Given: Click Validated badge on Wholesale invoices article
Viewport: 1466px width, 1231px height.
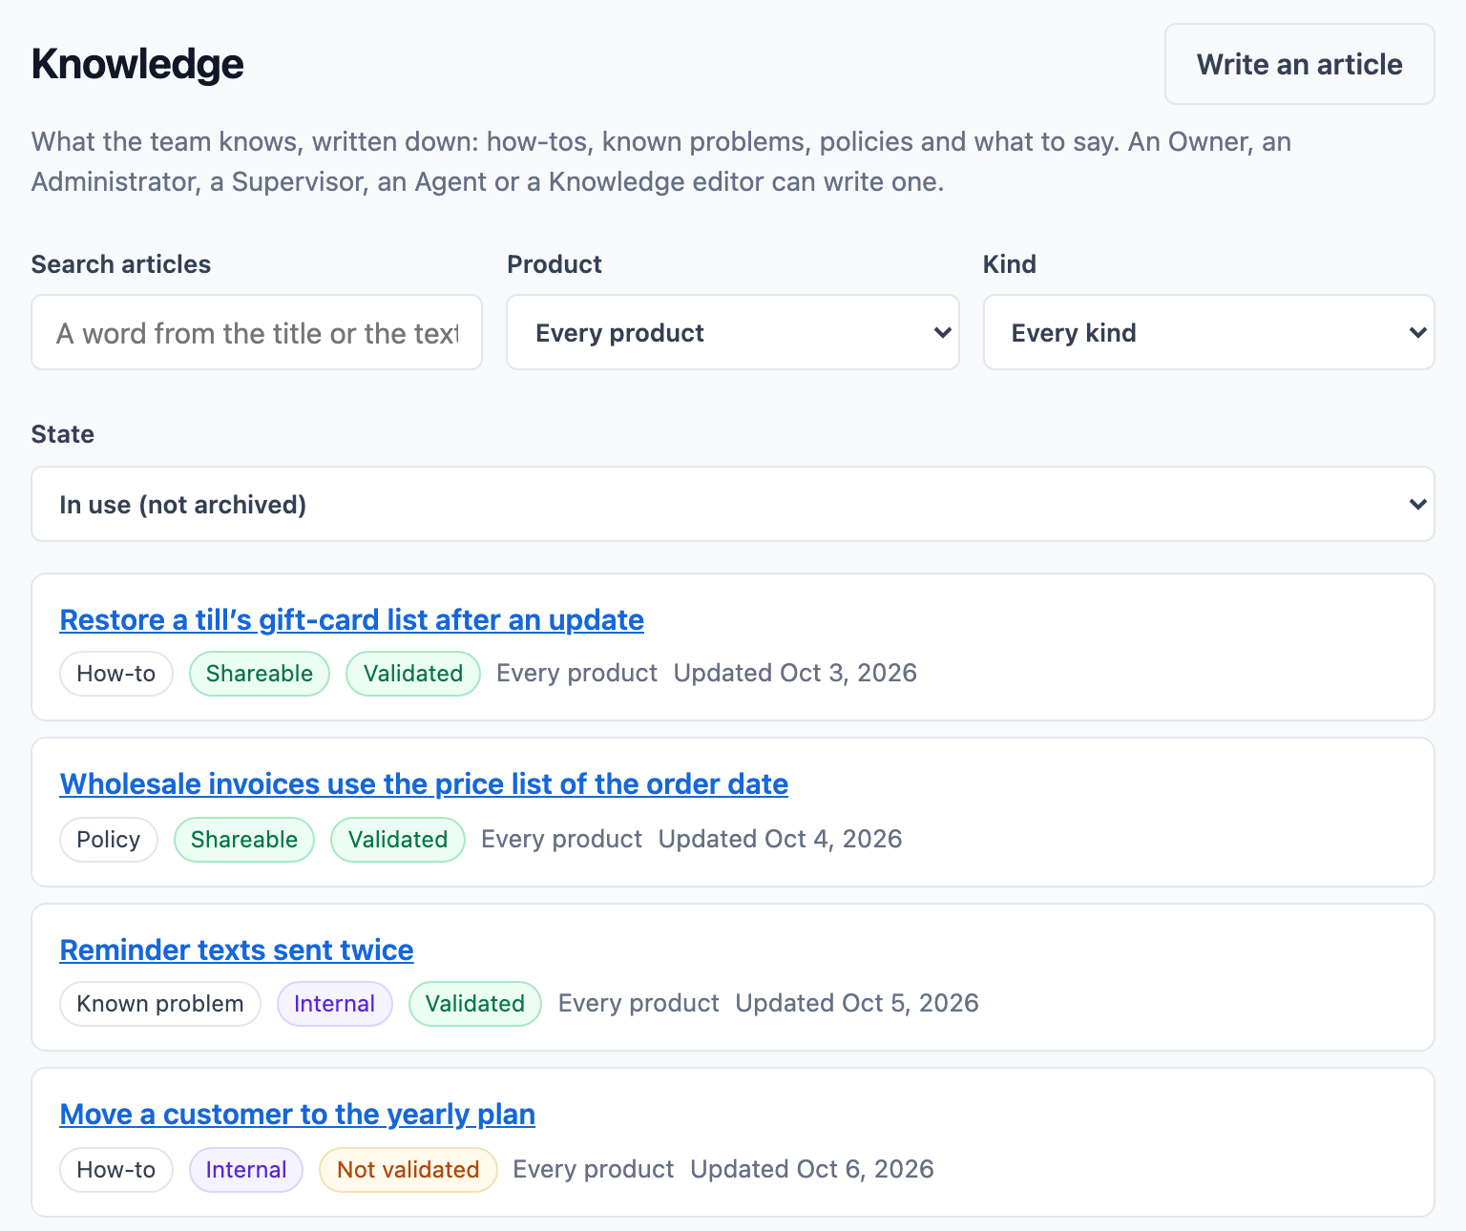Looking at the screenshot, I should [398, 840].
